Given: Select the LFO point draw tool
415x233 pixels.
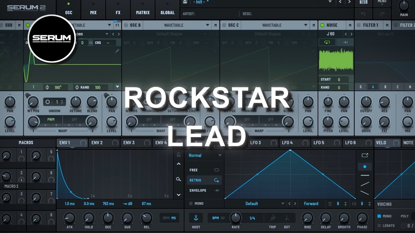Looking at the screenshot, I should tap(365, 167).
